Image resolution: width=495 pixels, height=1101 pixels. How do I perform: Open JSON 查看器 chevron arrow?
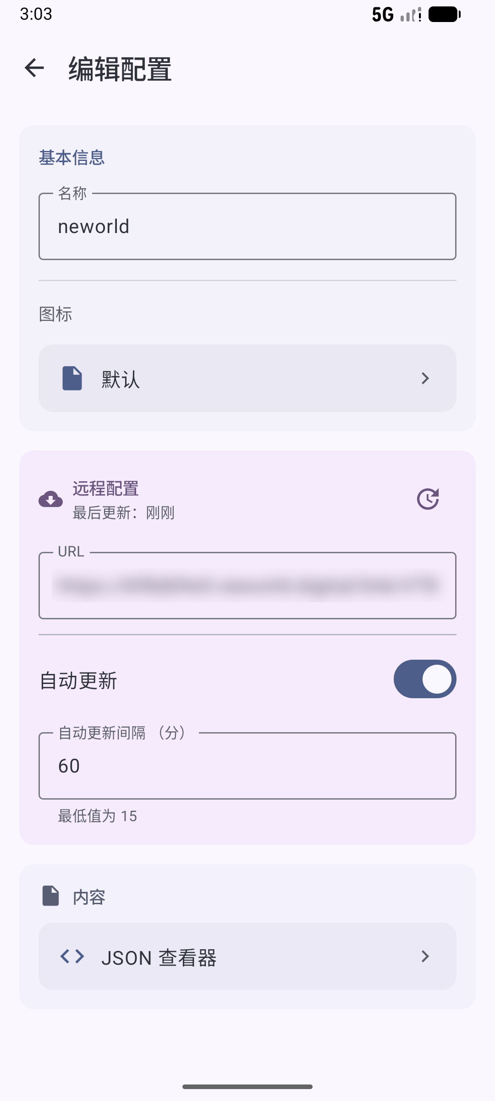coord(425,956)
